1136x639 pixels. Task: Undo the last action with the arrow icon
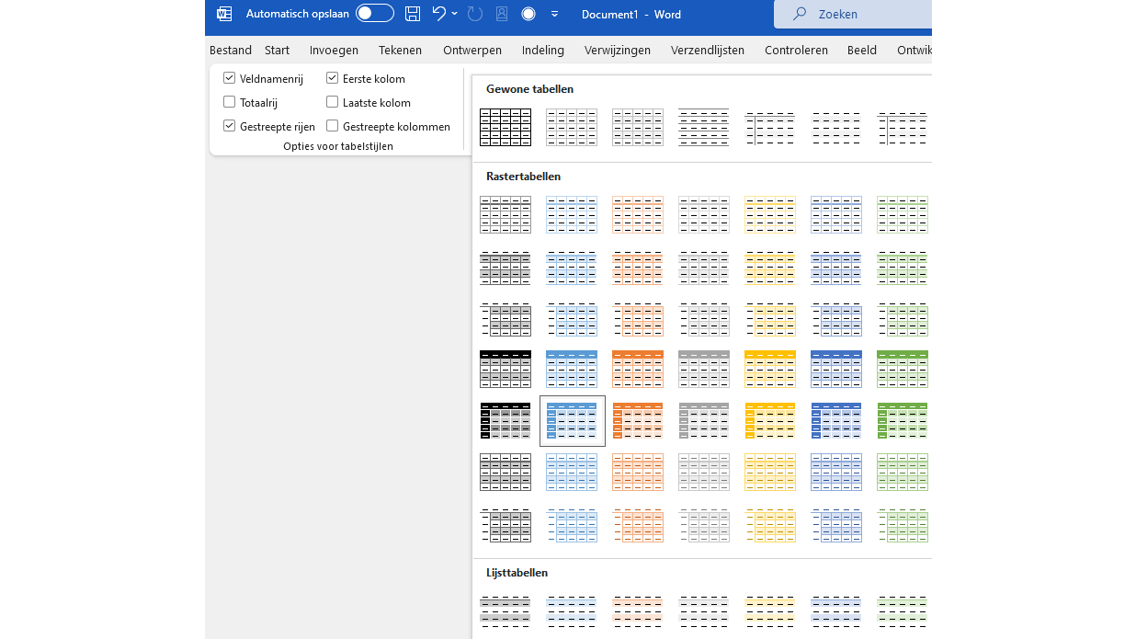pos(439,14)
